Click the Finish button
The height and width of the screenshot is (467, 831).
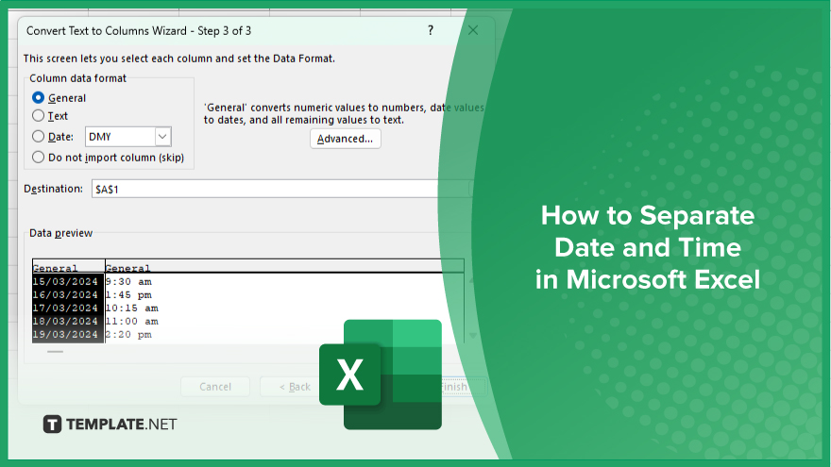click(455, 387)
